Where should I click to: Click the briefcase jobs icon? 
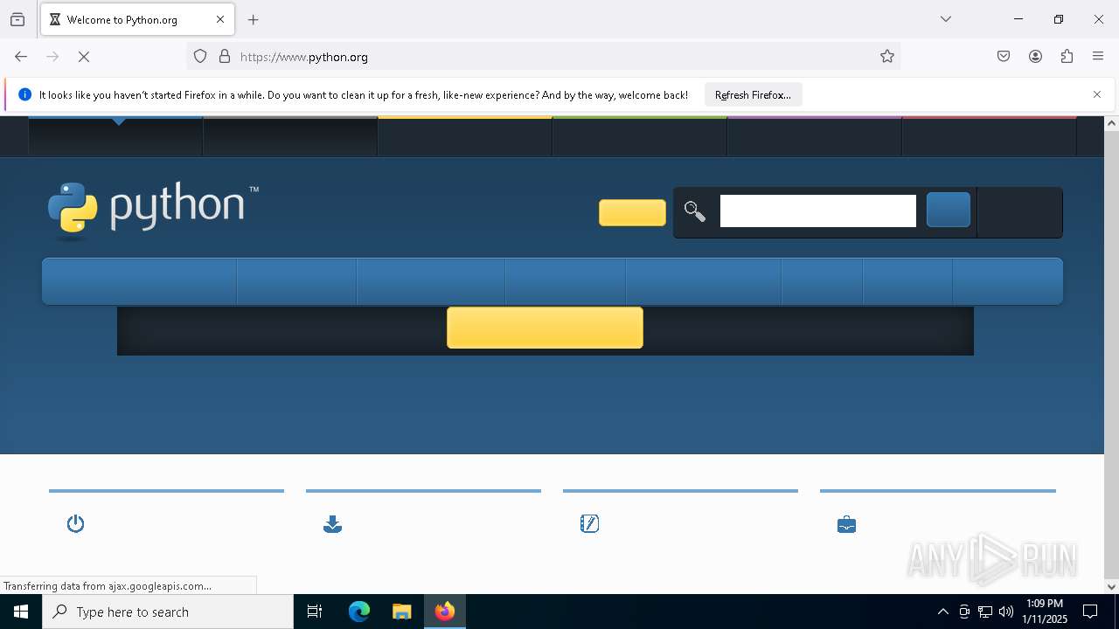[846, 524]
